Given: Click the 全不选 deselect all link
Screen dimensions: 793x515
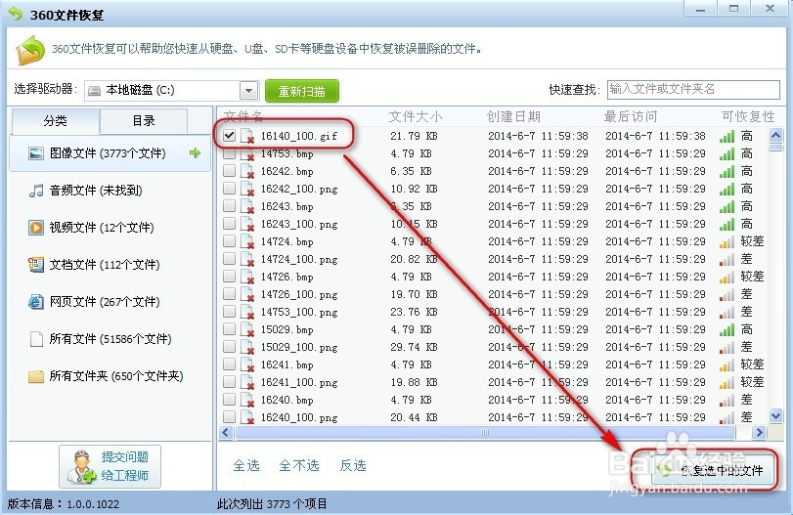Looking at the screenshot, I should tap(299, 465).
